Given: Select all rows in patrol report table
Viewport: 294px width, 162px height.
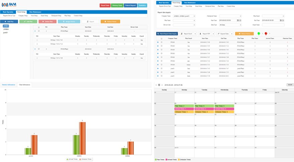Looking at the screenshot, I should pos(162,38).
